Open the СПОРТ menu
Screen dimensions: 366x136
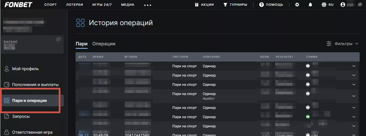pyautogui.click(x=50, y=5)
